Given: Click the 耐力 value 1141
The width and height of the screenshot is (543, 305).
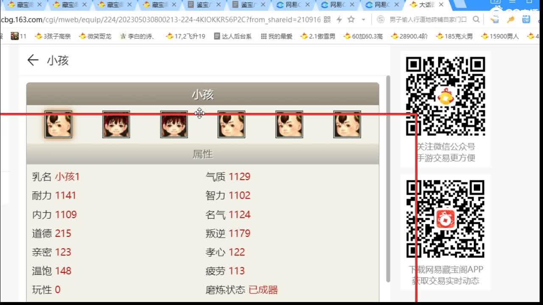Looking at the screenshot, I should click(65, 195).
